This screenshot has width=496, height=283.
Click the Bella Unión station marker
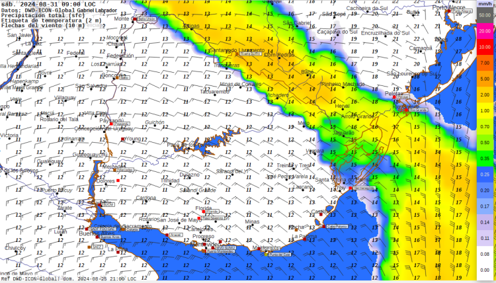[x=134, y=19]
